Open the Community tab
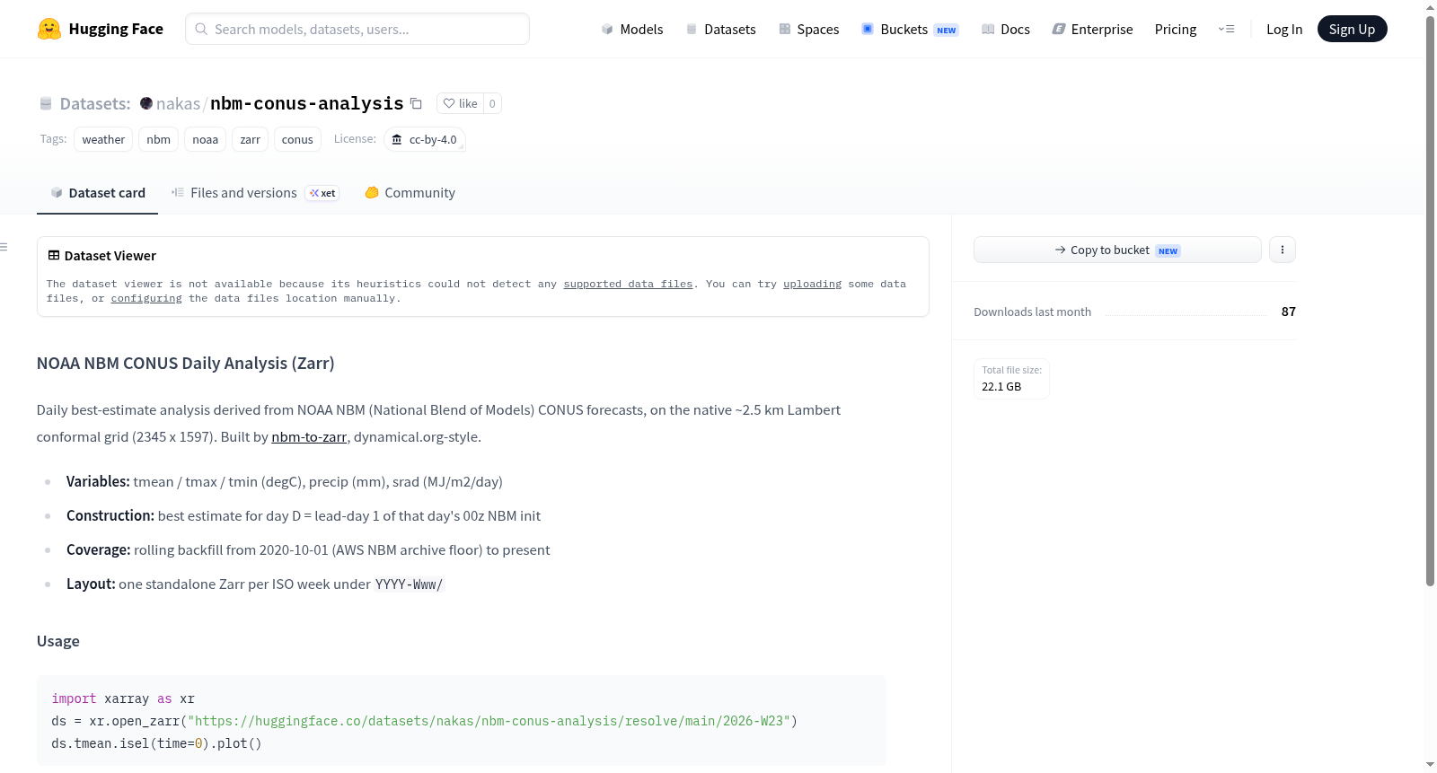 coord(410,193)
